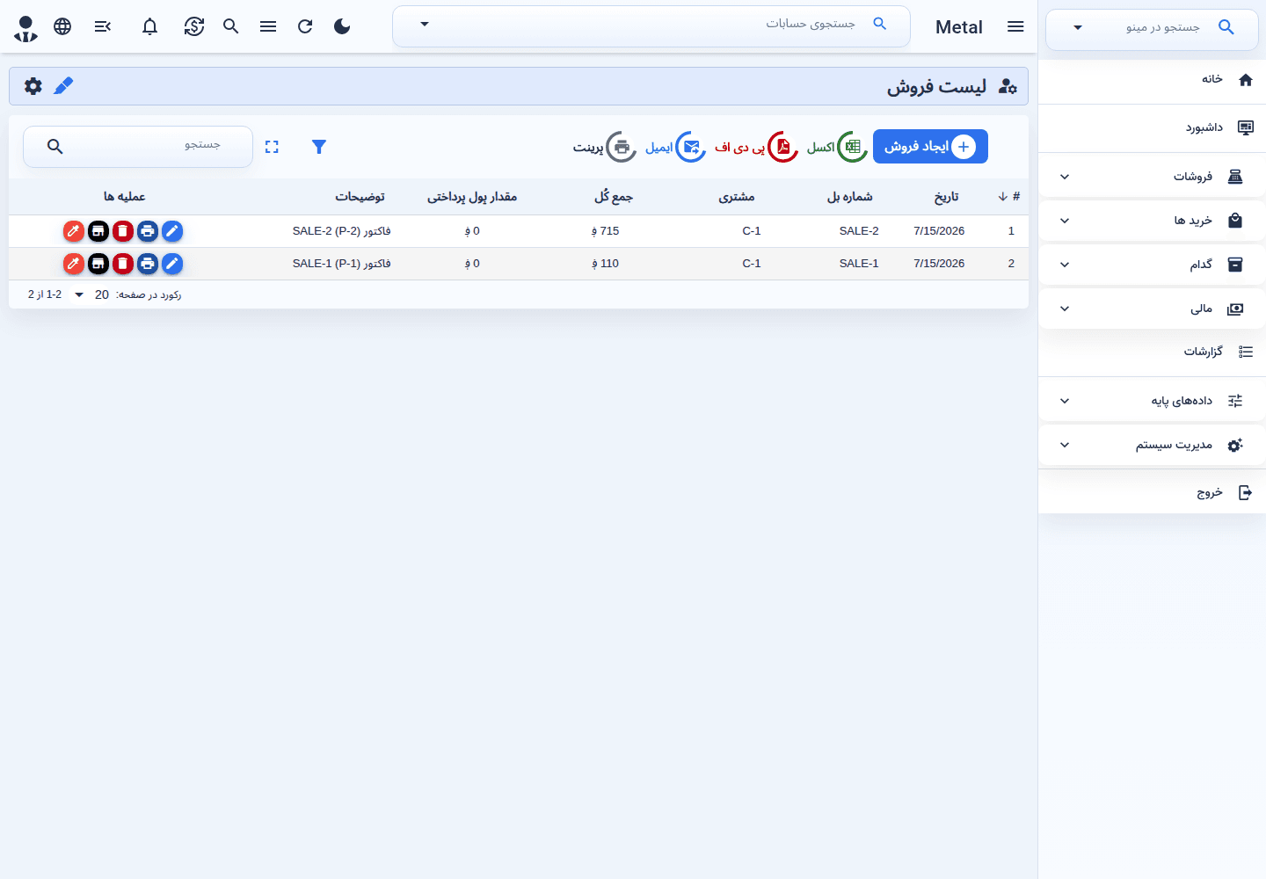This screenshot has width=1266, height=879.
Task: Click the table جستجو search field
Action: click(x=138, y=146)
